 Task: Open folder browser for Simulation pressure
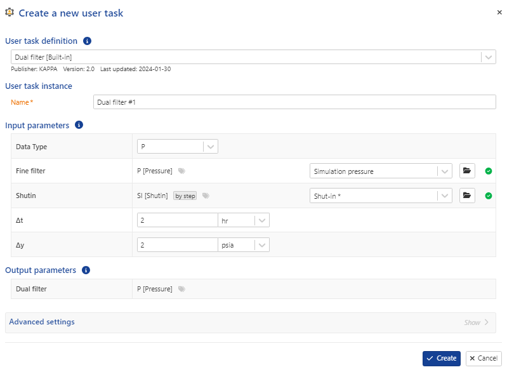pos(467,171)
